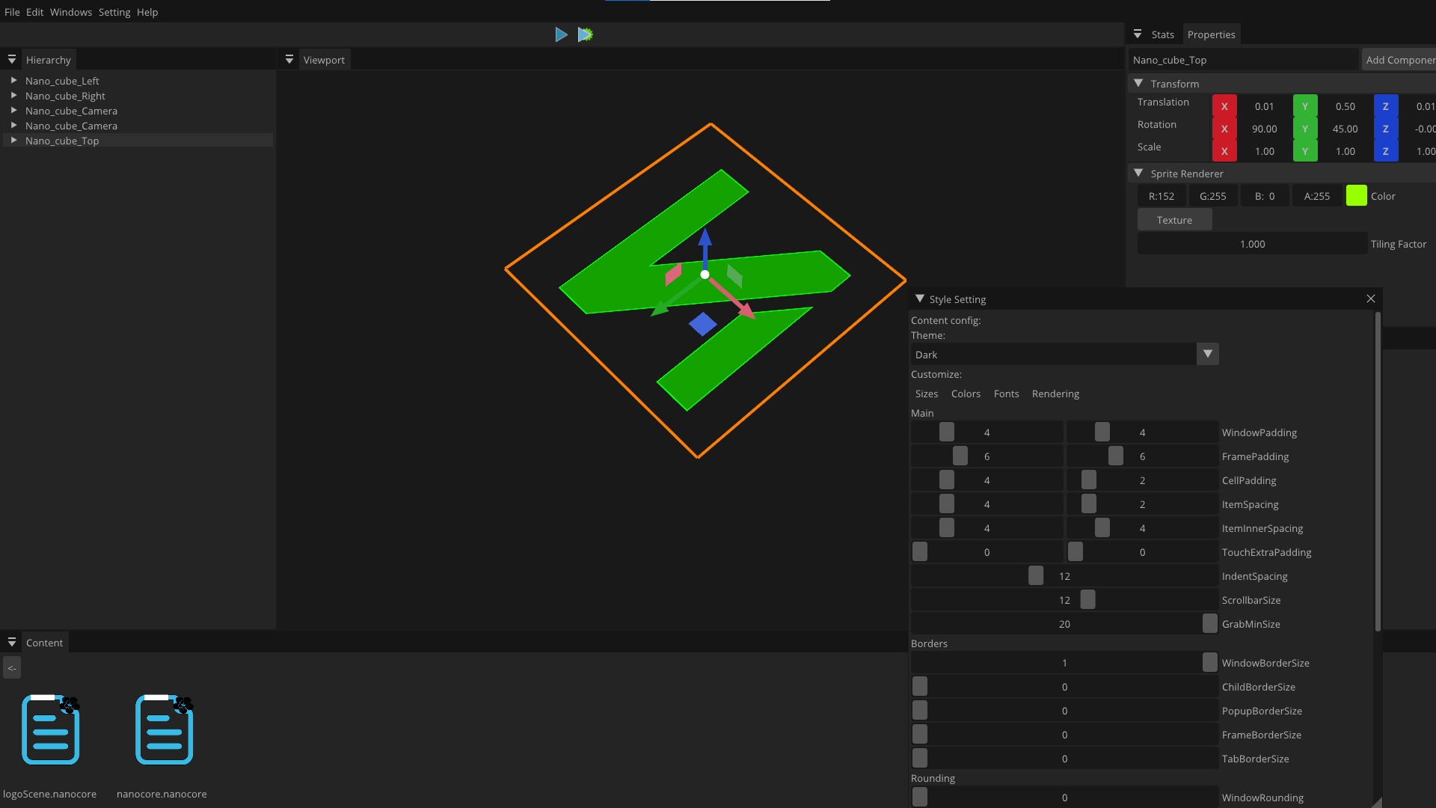Click the logoScene.nanocore file icon

50,730
